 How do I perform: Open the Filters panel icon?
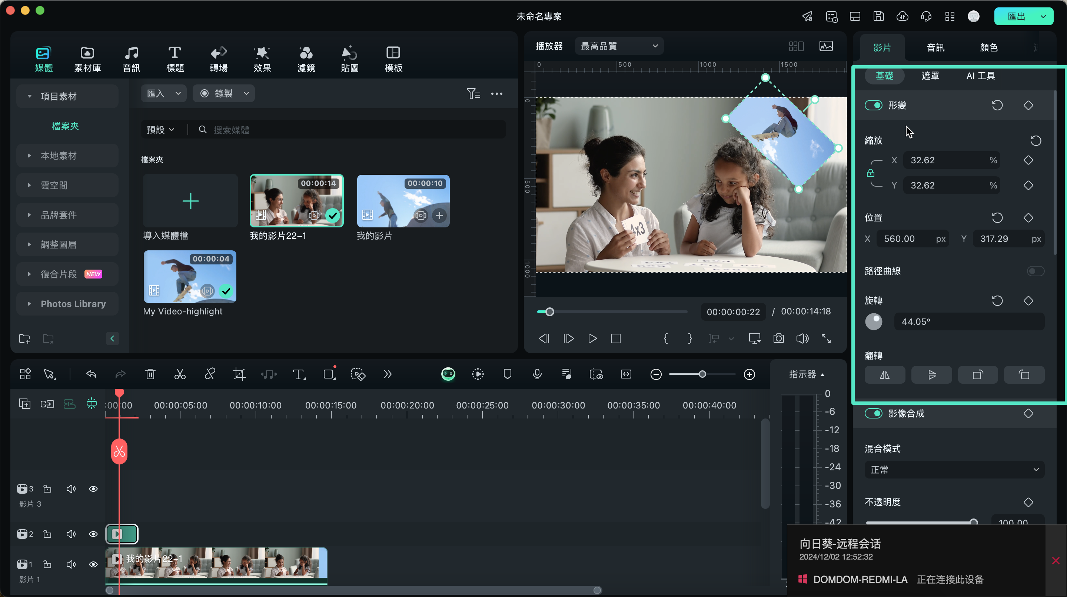coord(306,59)
